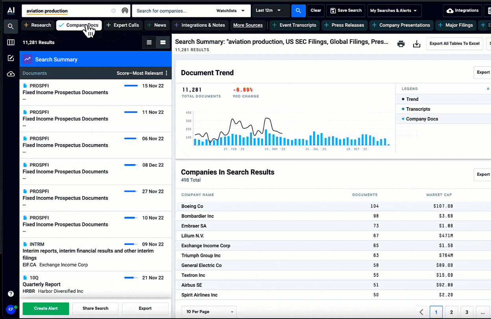Focus the Search for companies field
Viewport: 491px width, 319px height.
173,11
